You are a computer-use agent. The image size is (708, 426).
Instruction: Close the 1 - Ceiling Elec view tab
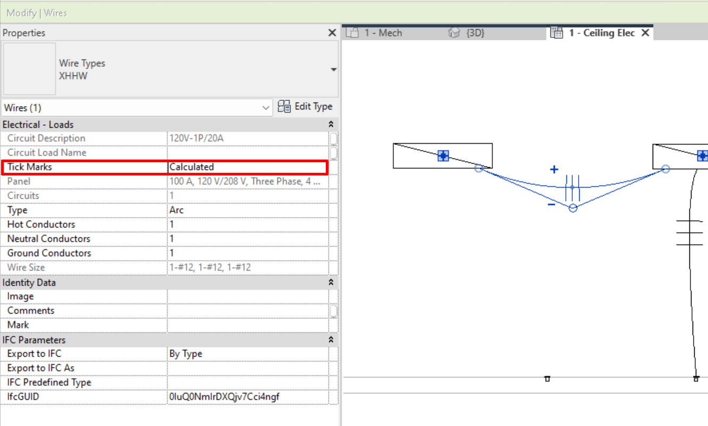coord(645,33)
